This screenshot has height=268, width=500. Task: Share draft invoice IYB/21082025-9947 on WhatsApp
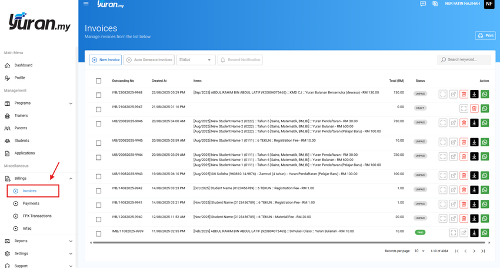click(x=485, y=108)
